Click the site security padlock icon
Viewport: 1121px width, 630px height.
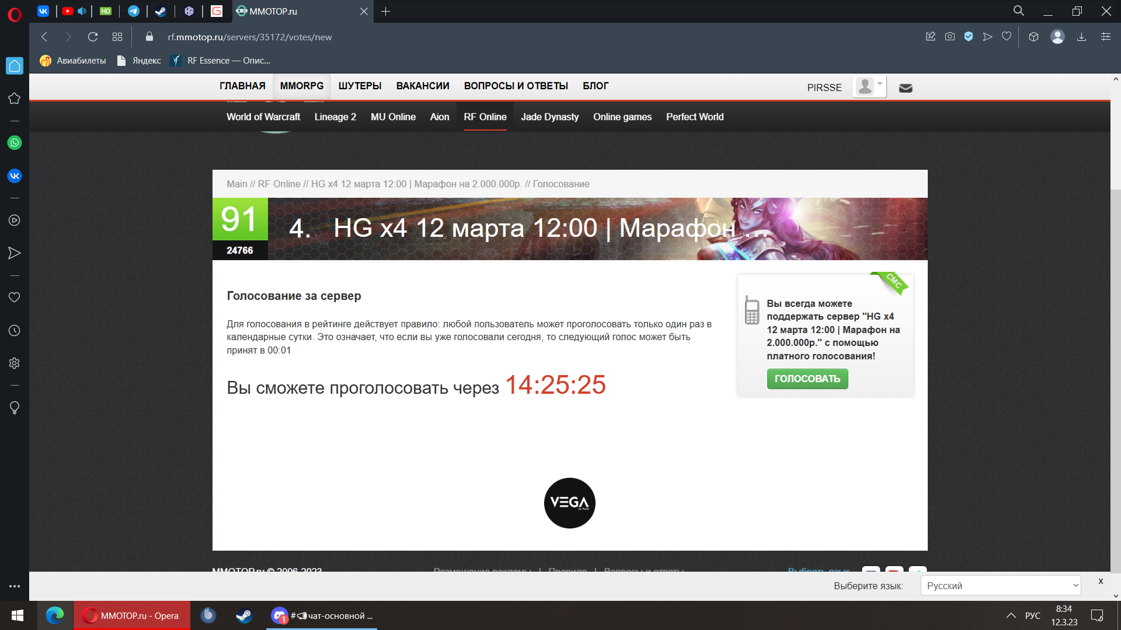pyautogui.click(x=149, y=37)
